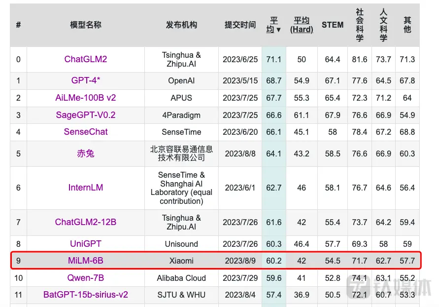Click the 发布机构 column header
This screenshot has width=439, height=307.
(181, 25)
